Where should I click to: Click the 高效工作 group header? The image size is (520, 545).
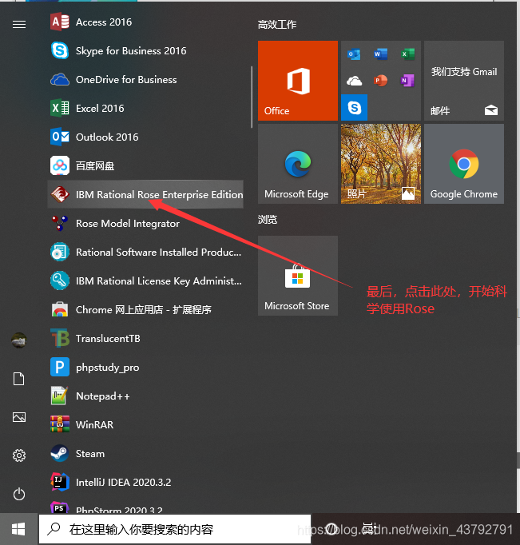click(x=277, y=25)
